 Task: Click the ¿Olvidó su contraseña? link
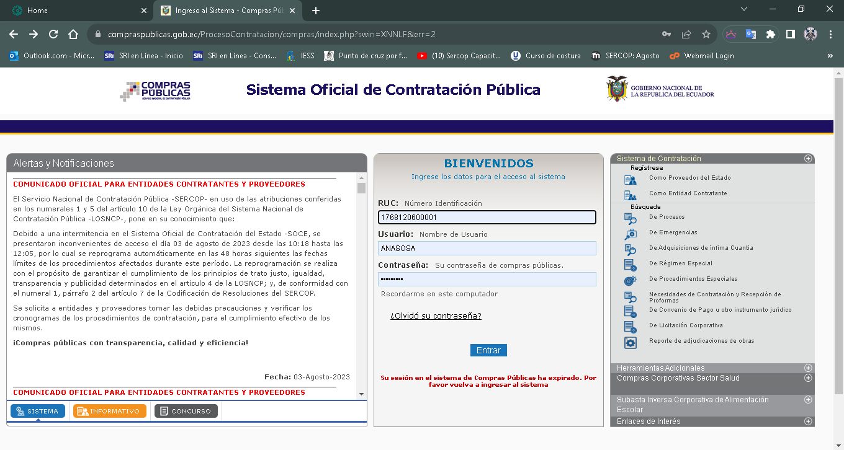[x=436, y=315]
